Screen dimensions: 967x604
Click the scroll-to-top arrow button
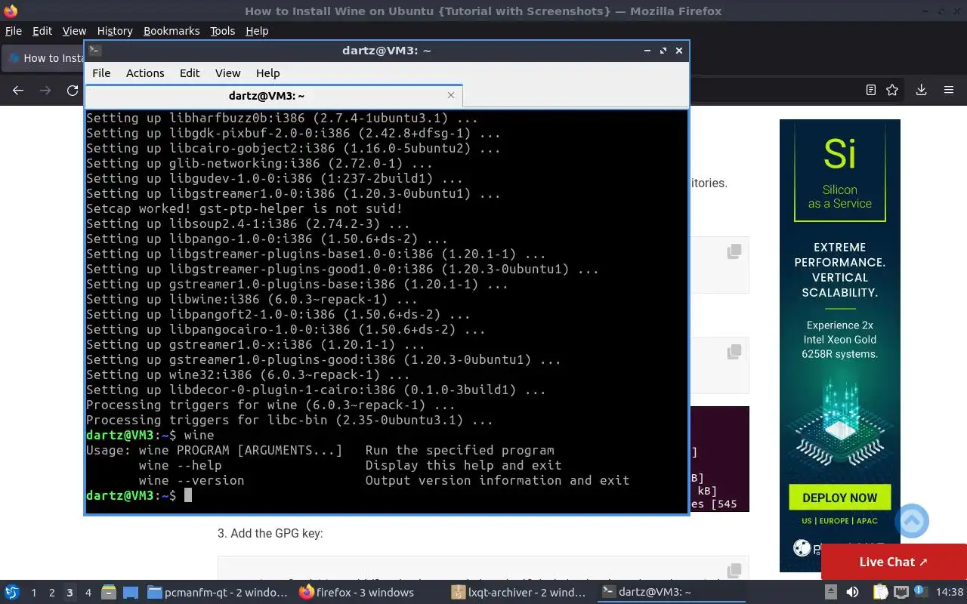(912, 521)
